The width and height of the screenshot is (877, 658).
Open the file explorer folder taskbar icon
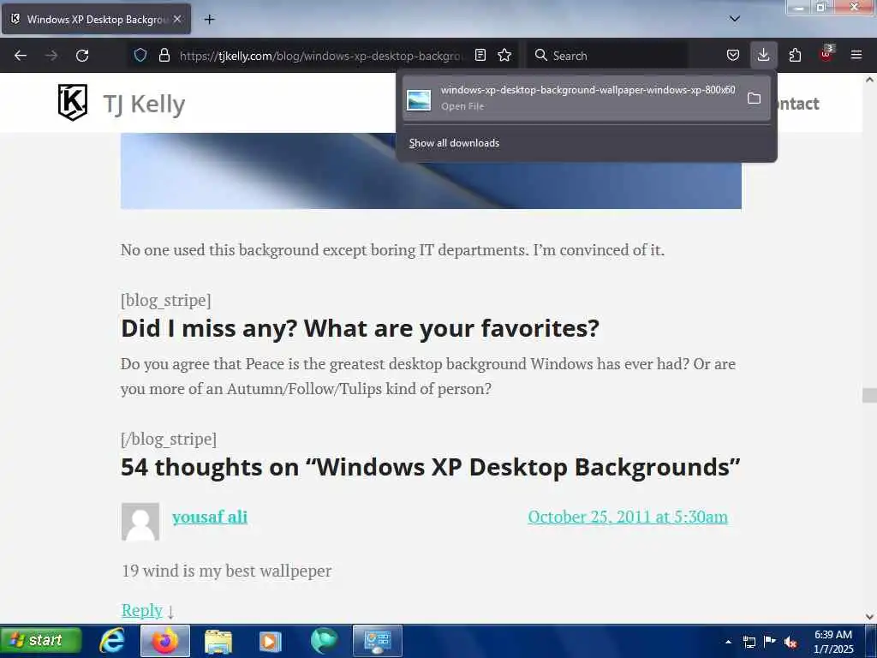tap(218, 641)
